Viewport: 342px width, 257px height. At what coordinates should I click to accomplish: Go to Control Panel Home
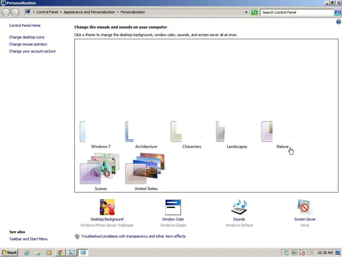[25, 25]
